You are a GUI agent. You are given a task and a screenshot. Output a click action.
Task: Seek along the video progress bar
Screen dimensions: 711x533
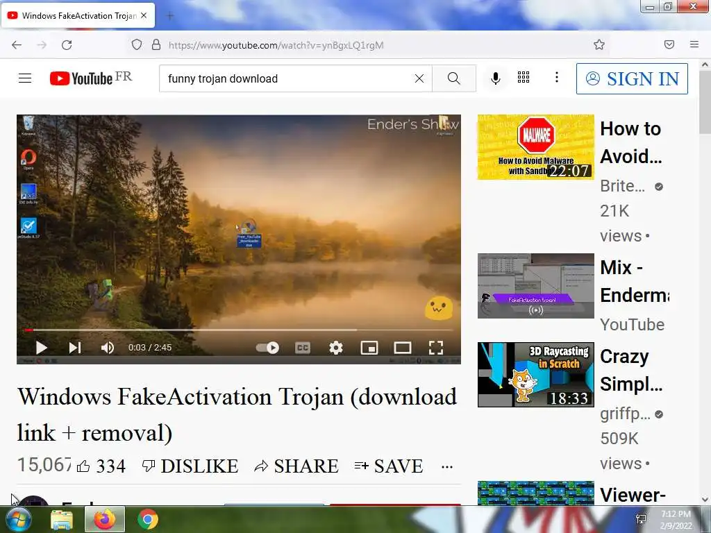tap(239, 330)
